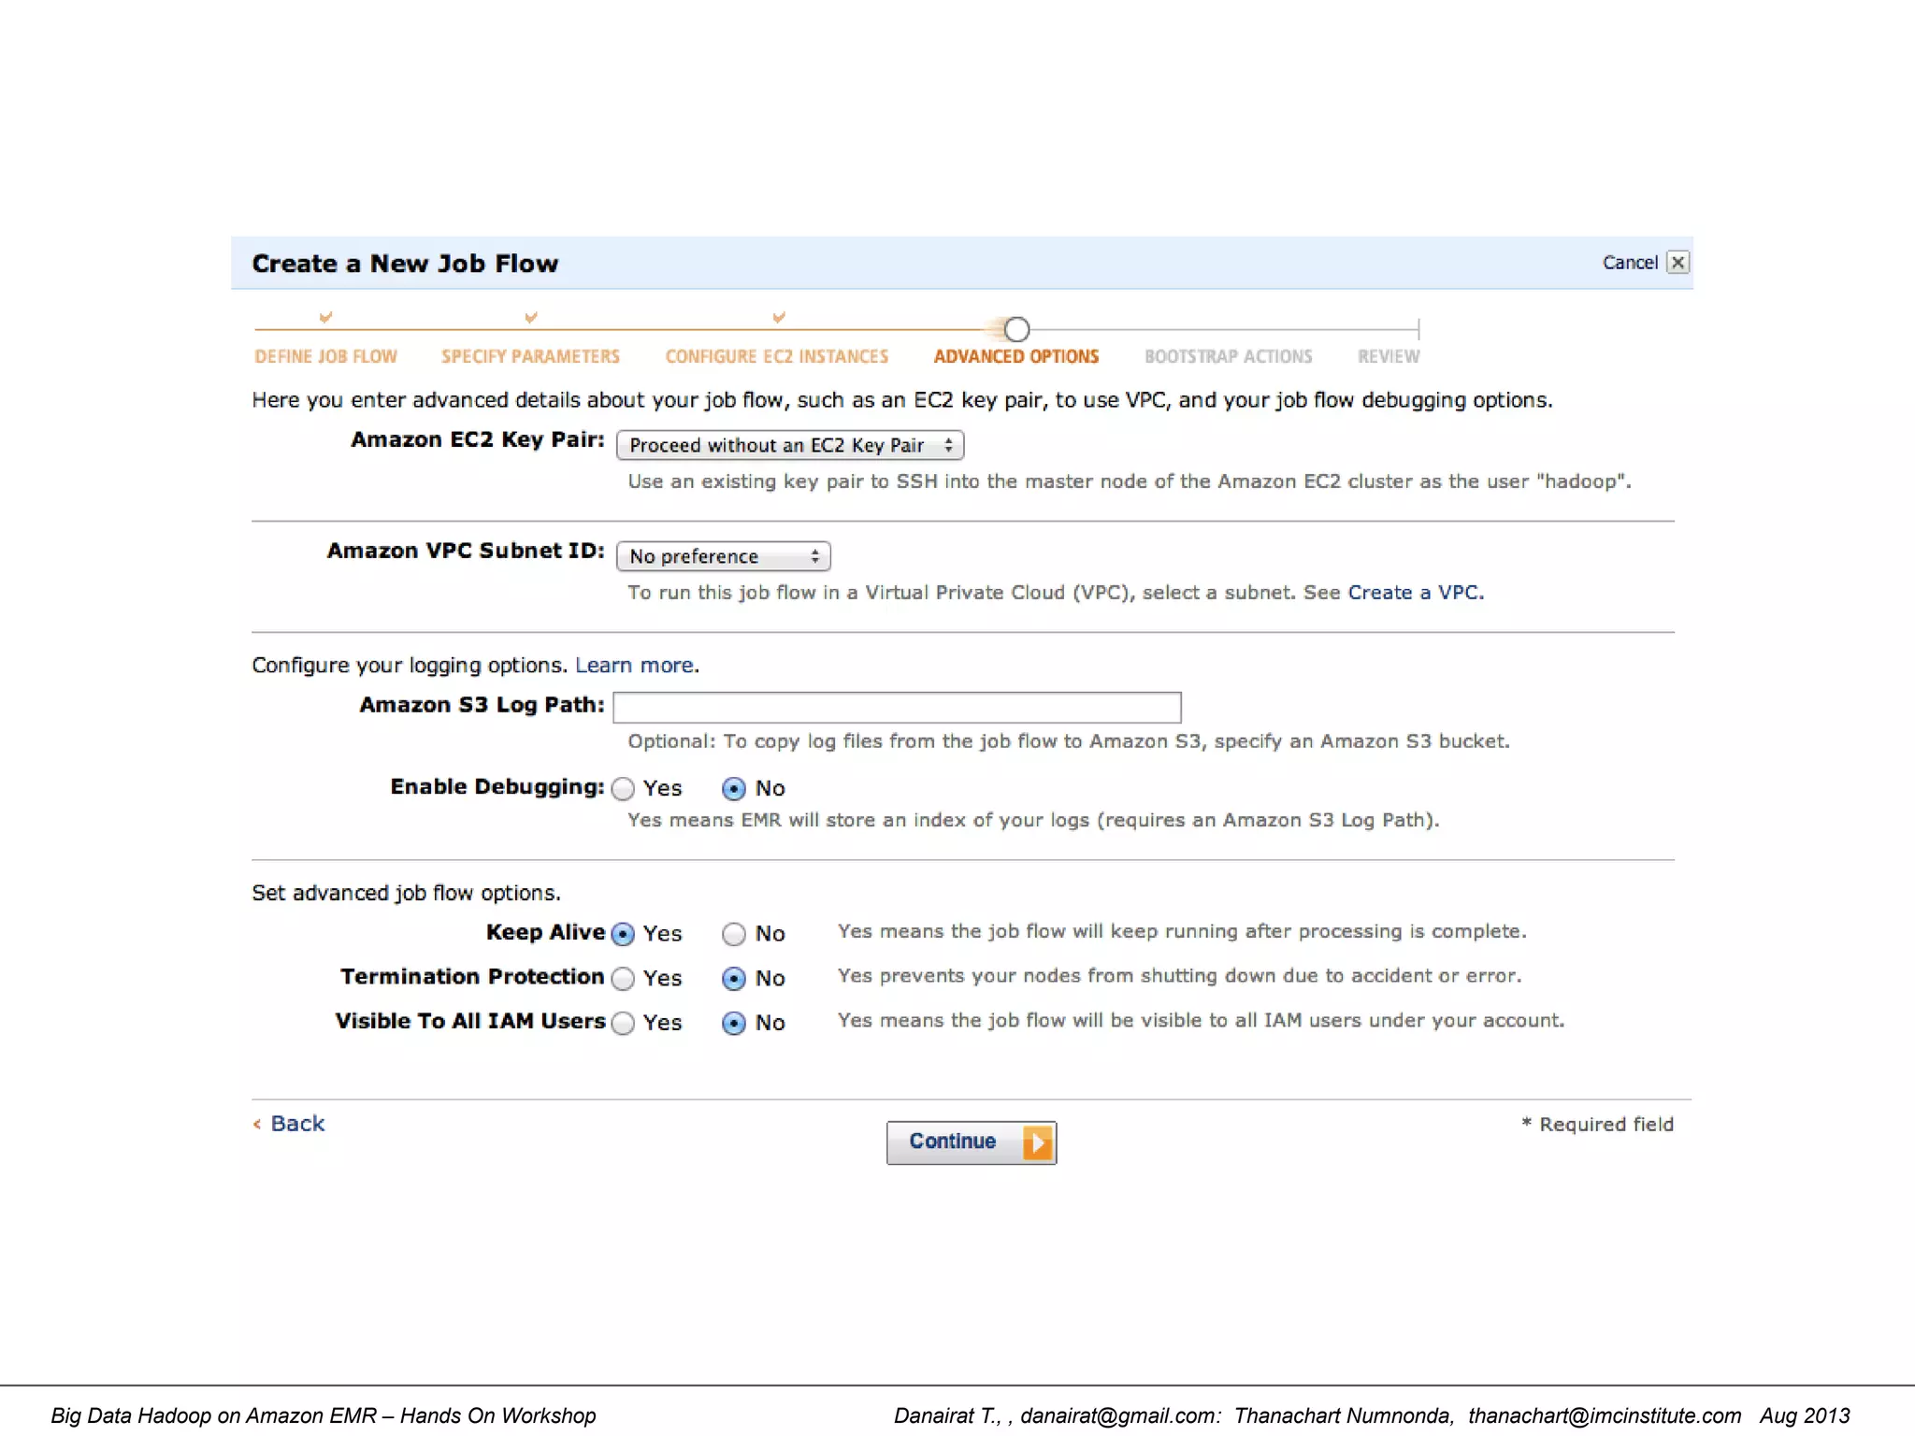Click the Define Job Flow checkmark
The image size is (1915, 1436).
325,318
